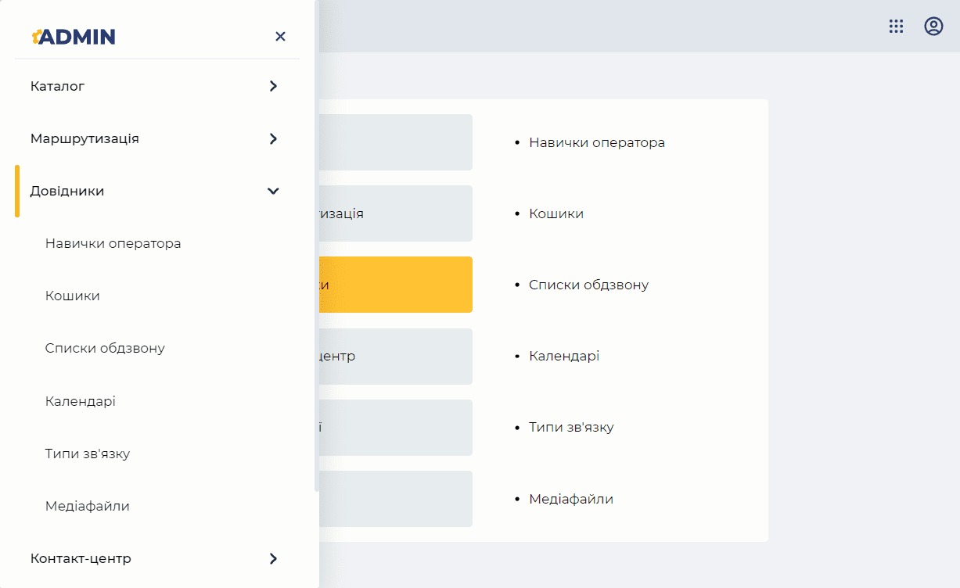960x588 pixels.
Task: Click the Медіафайли bullet link
Action: (x=571, y=499)
